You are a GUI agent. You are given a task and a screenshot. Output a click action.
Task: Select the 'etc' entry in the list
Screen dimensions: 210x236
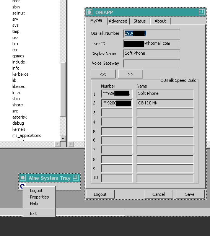click(15, 50)
